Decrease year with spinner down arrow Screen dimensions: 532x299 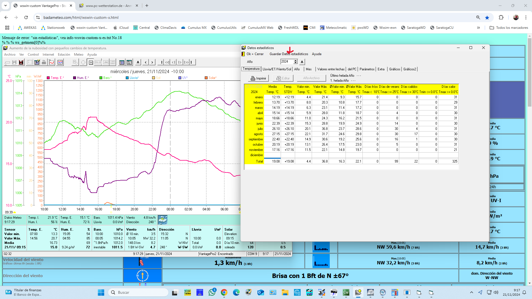[x=295, y=63]
